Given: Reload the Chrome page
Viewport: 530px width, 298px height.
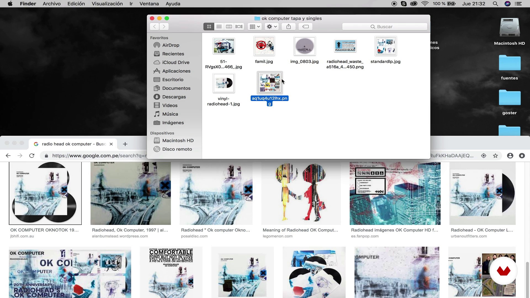Looking at the screenshot, I should [x=32, y=156].
